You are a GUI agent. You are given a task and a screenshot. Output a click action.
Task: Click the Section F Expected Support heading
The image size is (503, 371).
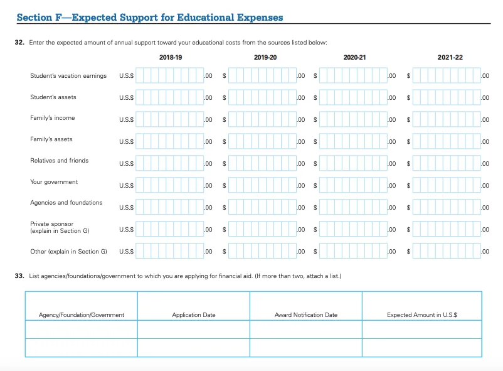(x=149, y=17)
